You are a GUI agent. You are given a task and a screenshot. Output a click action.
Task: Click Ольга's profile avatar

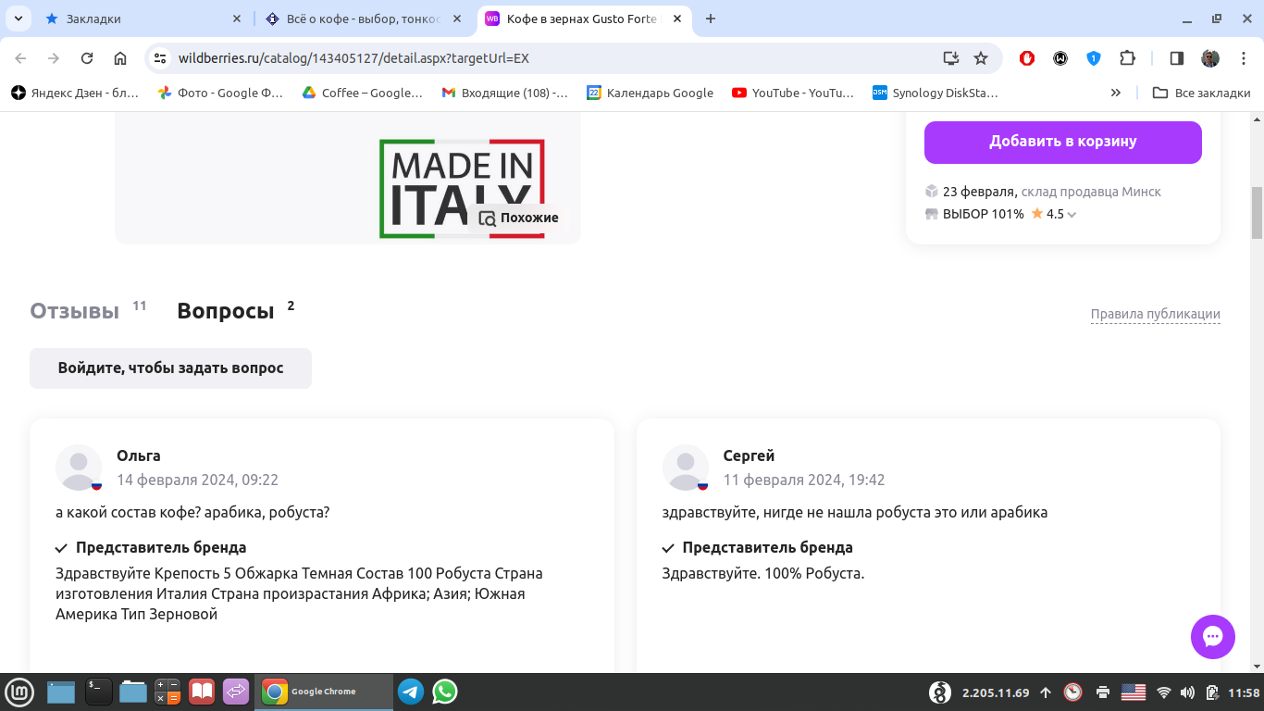[x=79, y=468]
